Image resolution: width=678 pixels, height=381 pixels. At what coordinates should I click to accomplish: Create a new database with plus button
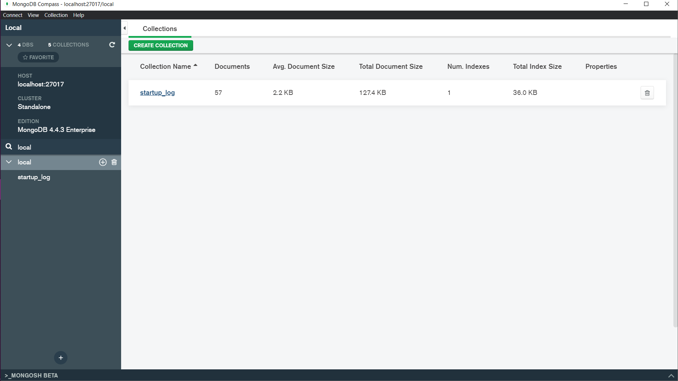click(x=61, y=358)
